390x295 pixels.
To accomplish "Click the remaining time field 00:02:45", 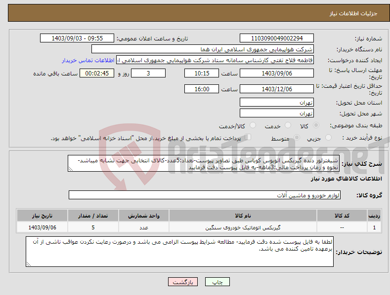I will point(97,73).
